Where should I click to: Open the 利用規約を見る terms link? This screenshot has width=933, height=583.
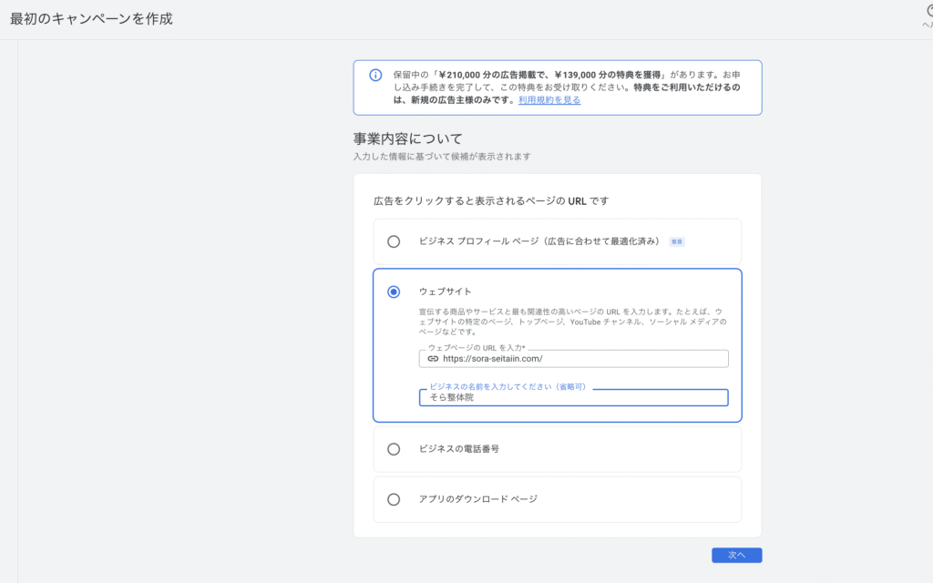pyautogui.click(x=549, y=100)
